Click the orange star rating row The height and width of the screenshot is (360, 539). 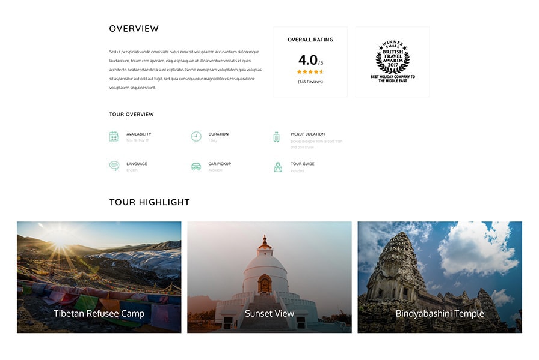pyautogui.click(x=310, y=71)
